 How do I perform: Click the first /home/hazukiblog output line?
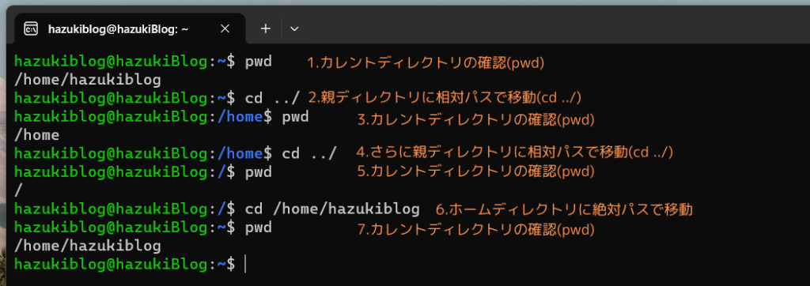(88, 80)
